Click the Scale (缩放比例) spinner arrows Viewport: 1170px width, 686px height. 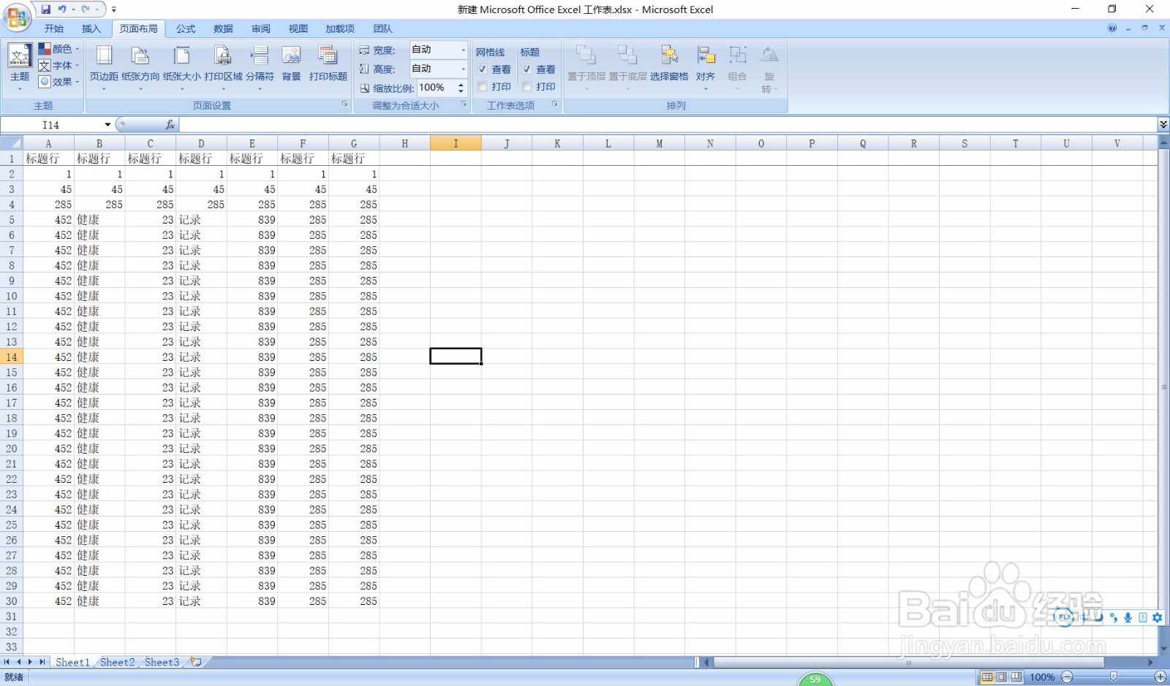[x=461, y=88]
